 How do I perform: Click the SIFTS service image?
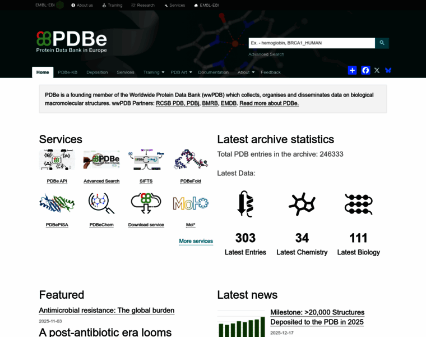[146, 160]
